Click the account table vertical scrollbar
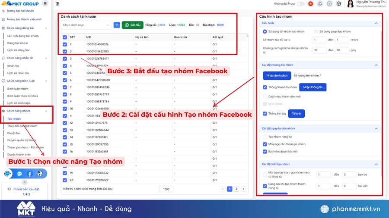The image size is (389, 218). pyautogui.click(x=248, y=36)
